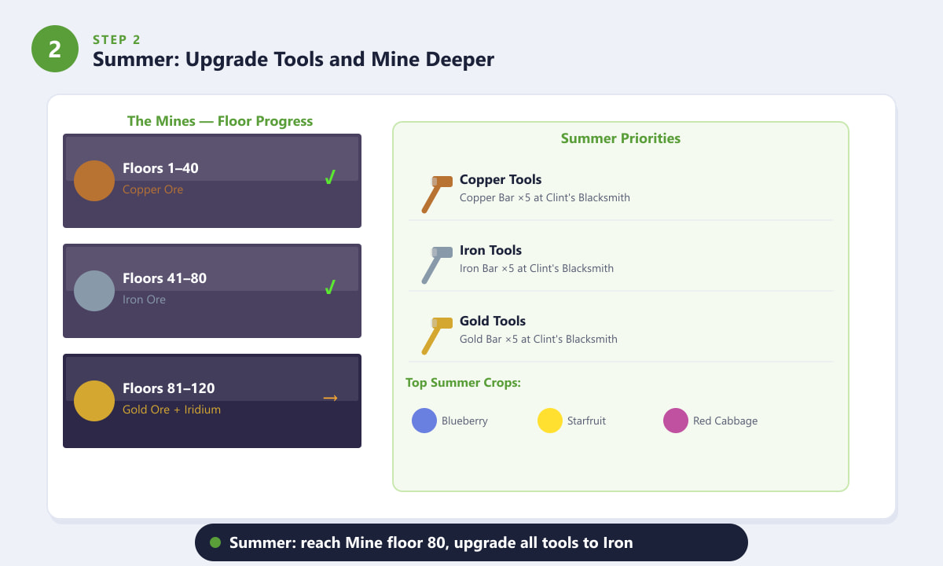The width and height of the screenshot is (943, 566).
Task: Click the Red Cabbage crop label
Action: click(725, 421)
